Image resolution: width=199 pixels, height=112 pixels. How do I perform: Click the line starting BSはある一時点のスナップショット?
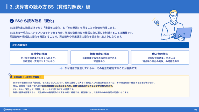coord(72,33)
